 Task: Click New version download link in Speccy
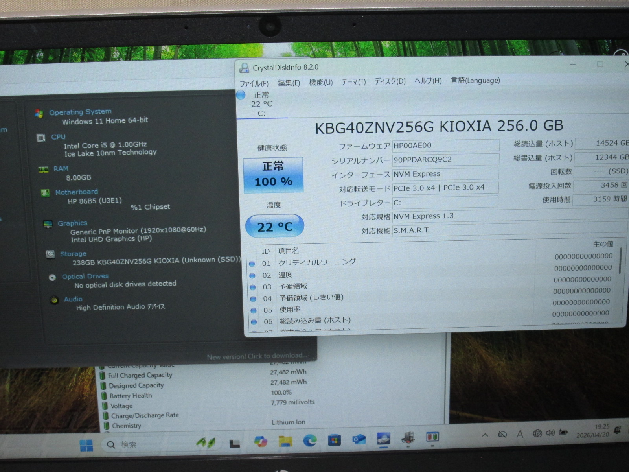tap(257, 356)
